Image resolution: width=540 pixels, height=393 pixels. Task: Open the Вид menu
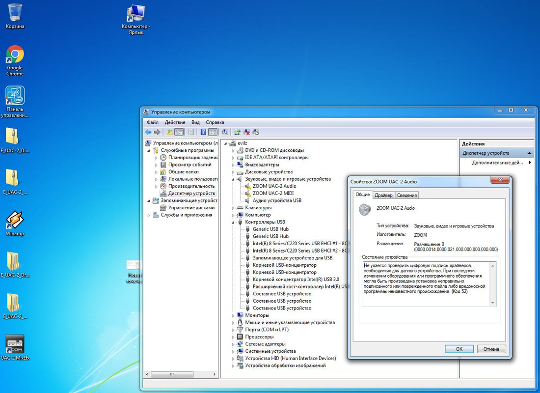point(195,122)
